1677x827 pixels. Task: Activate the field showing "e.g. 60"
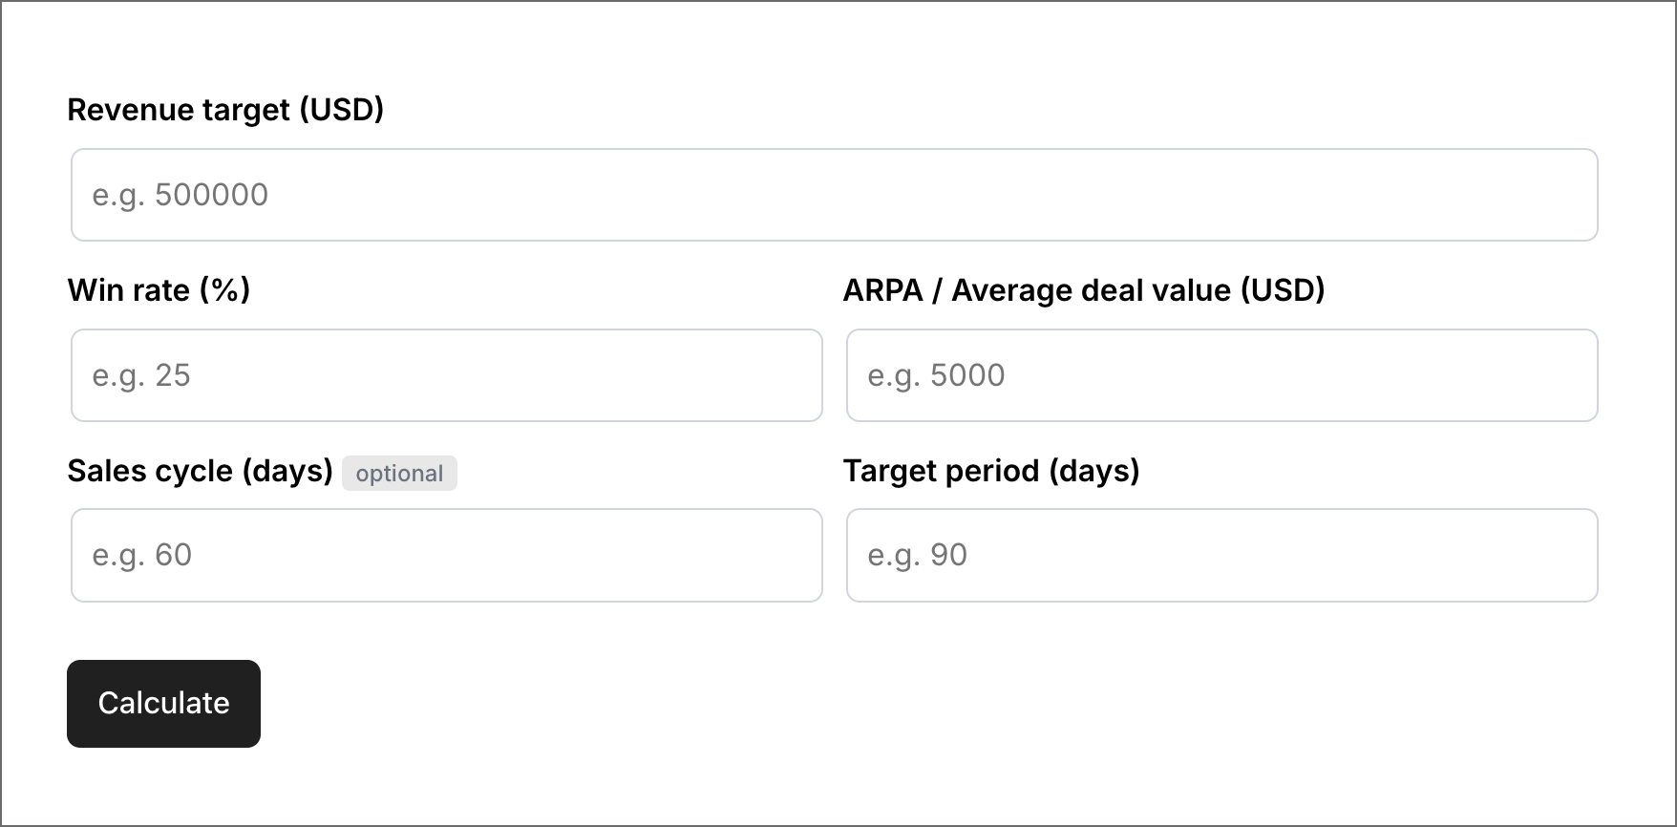pyautogui.click(x=446, y=555)
